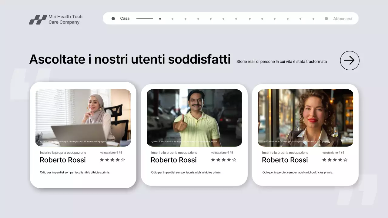This screenshot has width=388, height=218.
Task: Open the Casa navigation item
Action: pyautogui.click(x=125, y=18)
